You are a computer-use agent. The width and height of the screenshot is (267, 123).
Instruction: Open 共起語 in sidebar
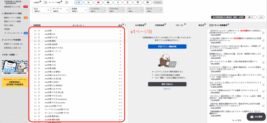[x=7, y=29]
